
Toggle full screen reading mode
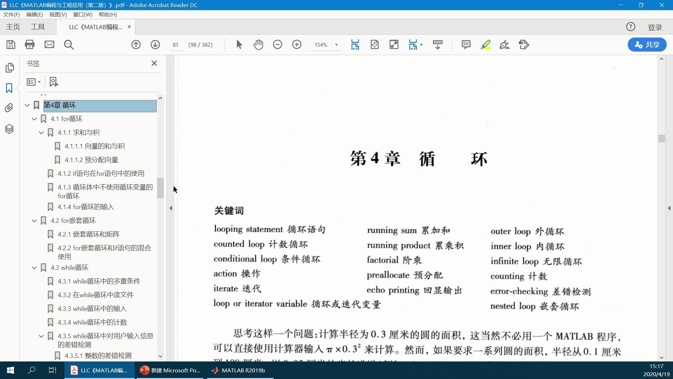pyautogui.click(x=394, y=45)
